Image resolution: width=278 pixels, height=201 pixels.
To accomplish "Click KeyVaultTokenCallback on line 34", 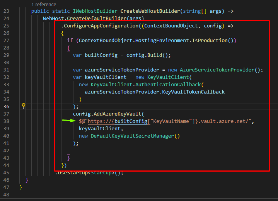I will 193,92.
